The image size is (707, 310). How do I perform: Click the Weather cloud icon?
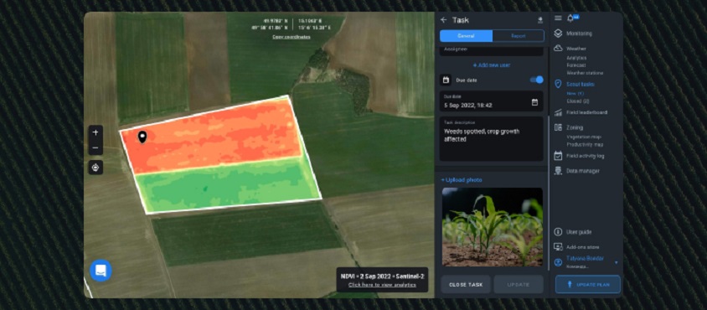click(558, 49)
